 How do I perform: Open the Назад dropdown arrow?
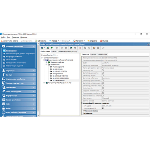58,41
